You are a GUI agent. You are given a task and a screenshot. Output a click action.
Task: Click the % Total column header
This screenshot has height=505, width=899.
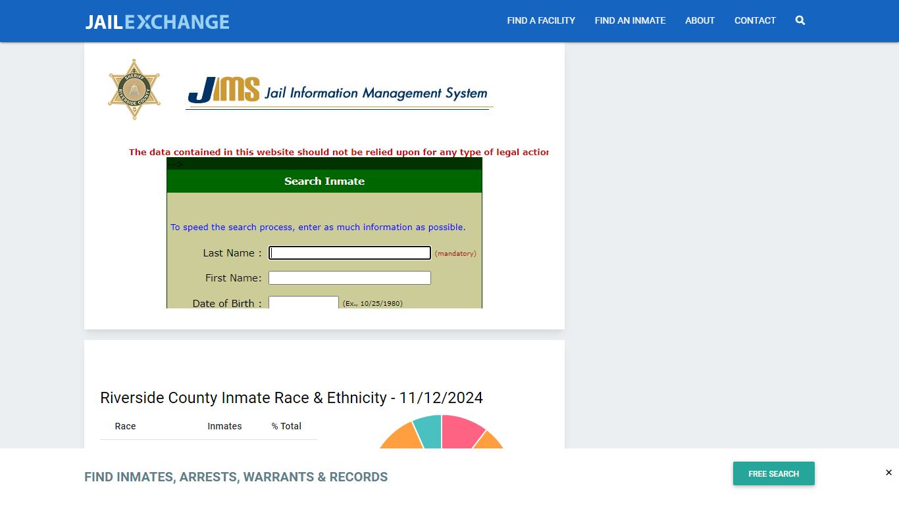(286, 426)
